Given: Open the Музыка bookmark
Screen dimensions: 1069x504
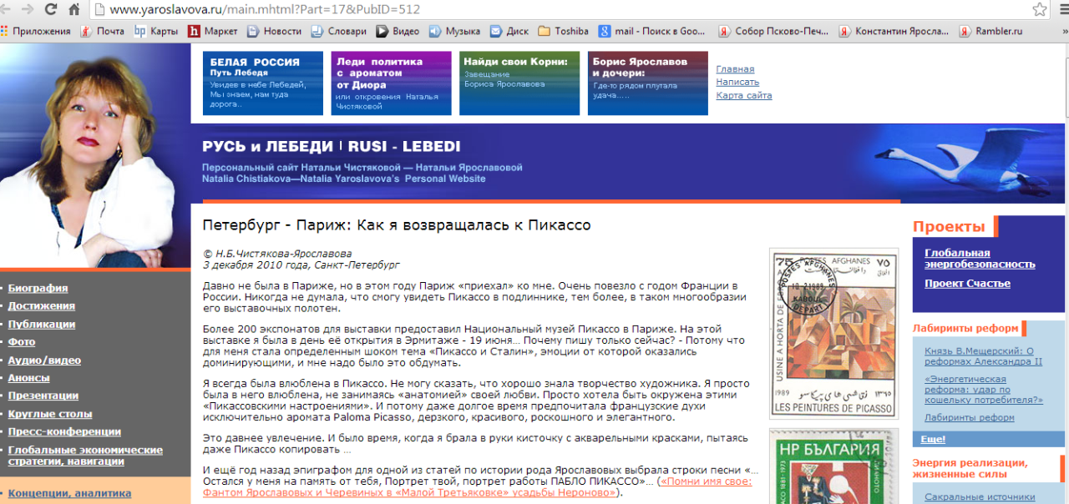Looking at the screenshot, I should click(454, 31).
